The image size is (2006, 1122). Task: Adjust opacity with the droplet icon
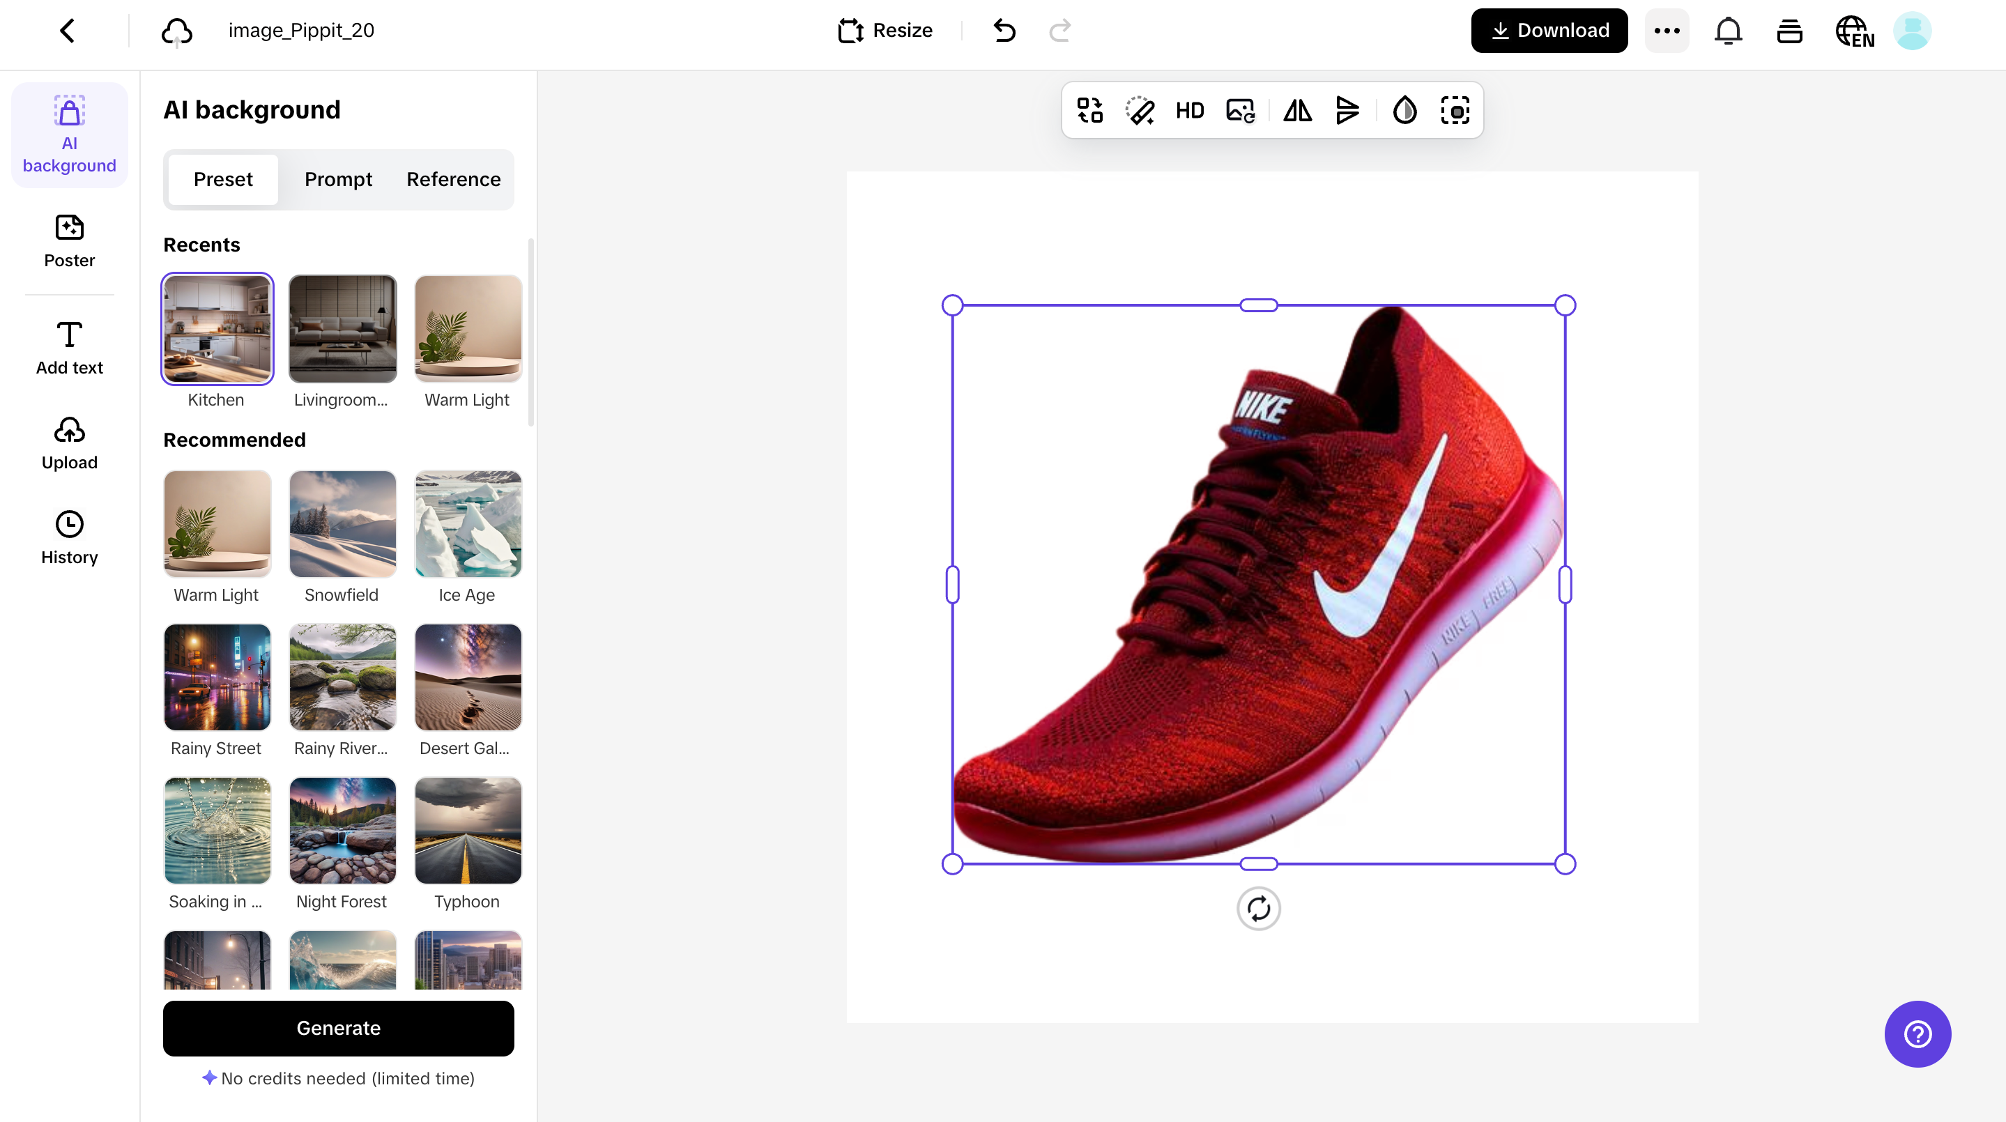click(x=1404, y=110)
